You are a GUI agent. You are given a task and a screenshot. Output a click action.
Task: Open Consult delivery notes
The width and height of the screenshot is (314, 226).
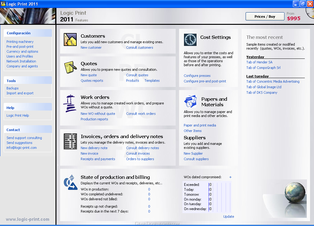pos(142,148)
